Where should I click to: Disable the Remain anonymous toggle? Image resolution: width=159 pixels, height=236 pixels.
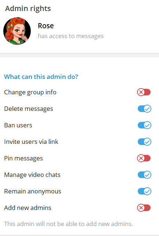(144, 191)
